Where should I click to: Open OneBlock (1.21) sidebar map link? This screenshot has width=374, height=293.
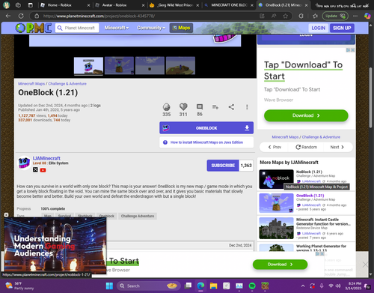tap(310, 196)
